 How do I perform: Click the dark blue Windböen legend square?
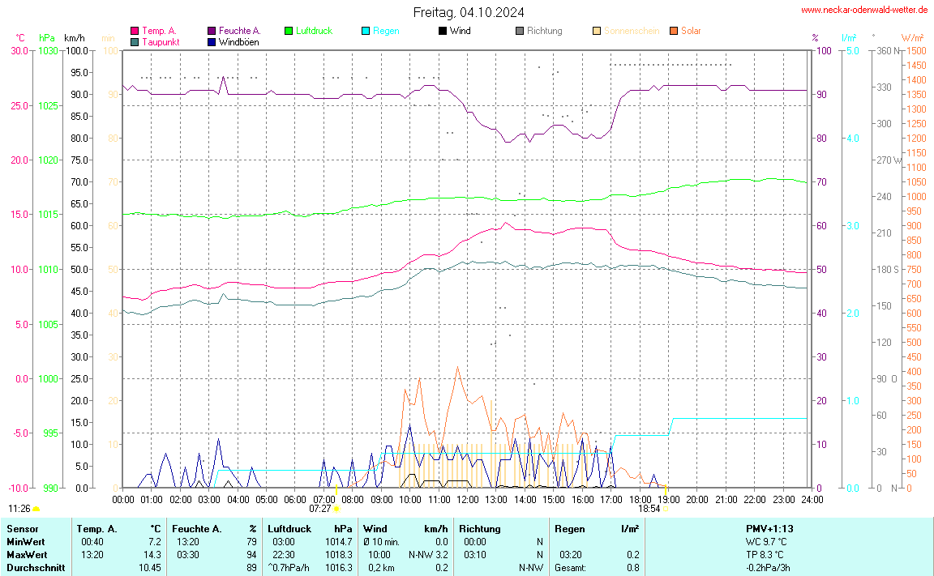[x=212, y=41]
